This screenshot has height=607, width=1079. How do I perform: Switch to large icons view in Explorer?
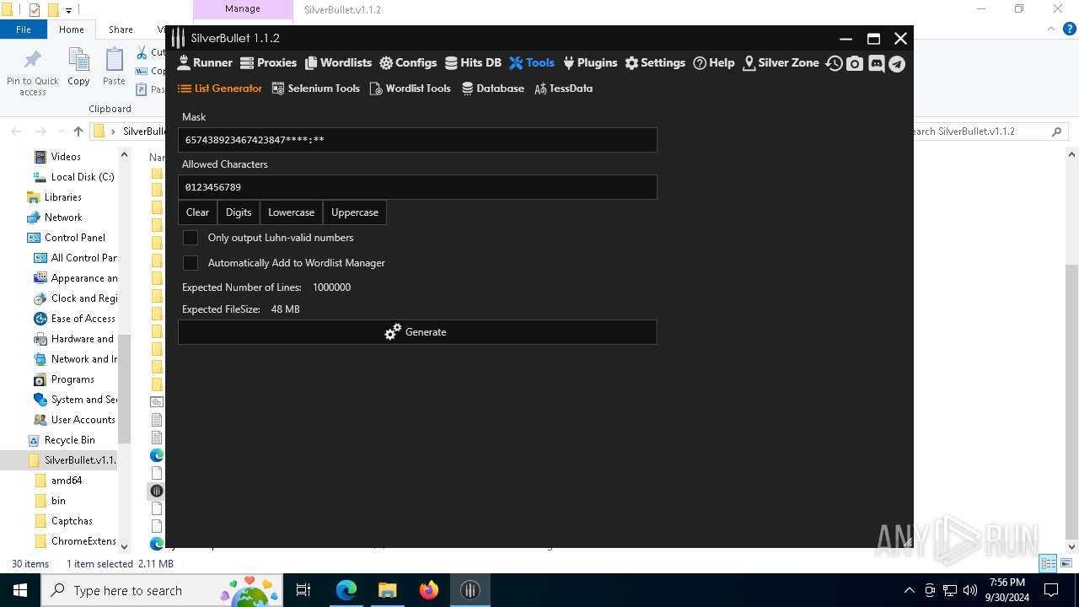[1066, 563]
